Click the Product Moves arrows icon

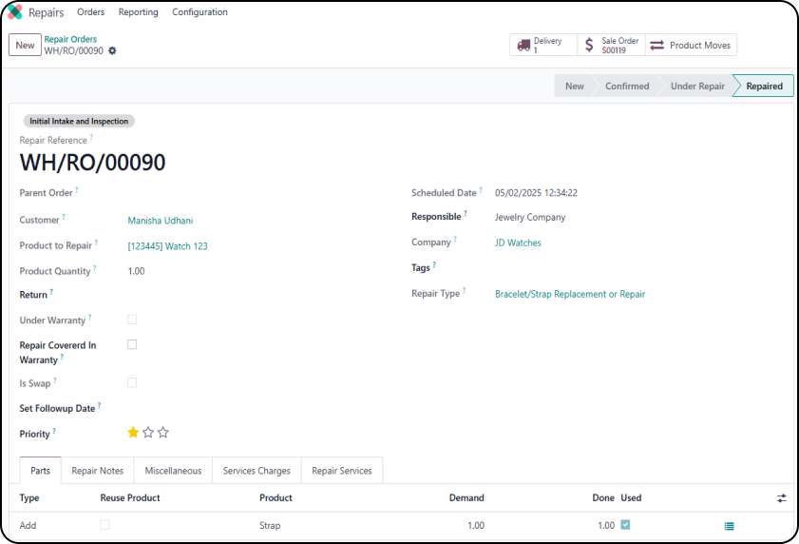(x=657, y=45)
